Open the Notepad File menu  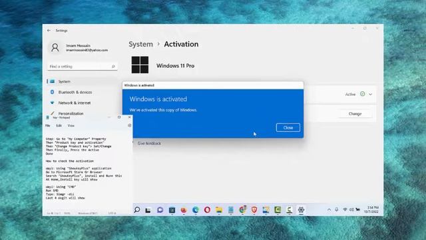48,126
